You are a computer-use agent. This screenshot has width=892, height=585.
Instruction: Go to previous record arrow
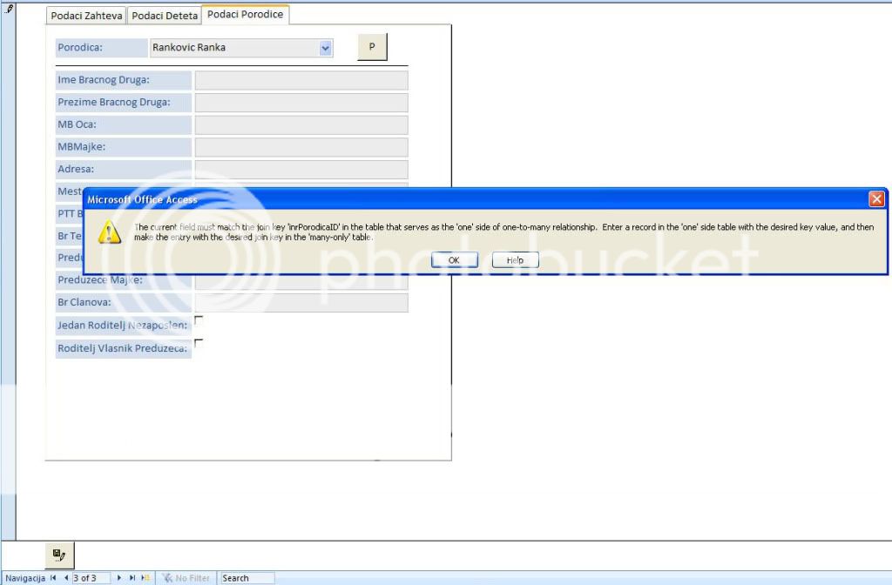(x=65, y=578)
